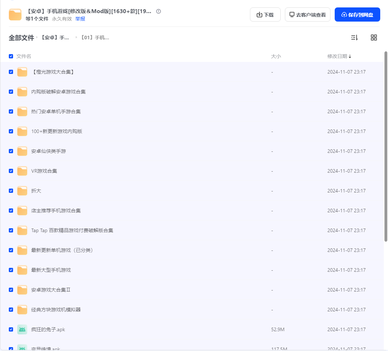Click the vertical scrollbar thumb

(386, 146)
